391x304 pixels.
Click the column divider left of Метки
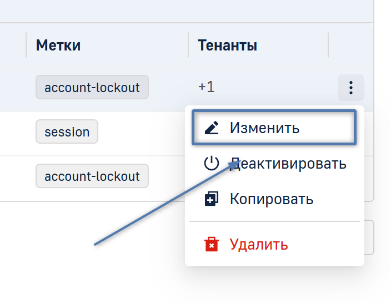click(x=26, y=45)
